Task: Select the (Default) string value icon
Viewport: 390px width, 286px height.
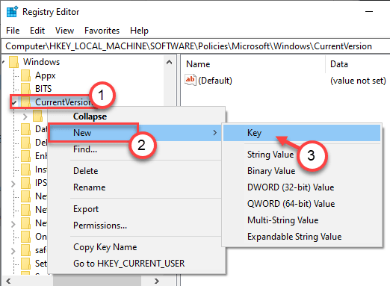Action: click(191, 80)
